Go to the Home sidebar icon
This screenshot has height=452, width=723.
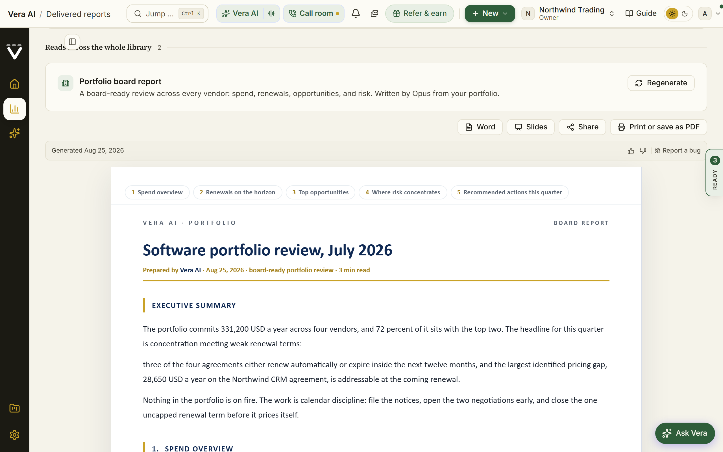[14, 84]
